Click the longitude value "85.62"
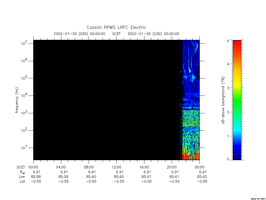This screenshot has width=266, height=200. tap(202, 177)
